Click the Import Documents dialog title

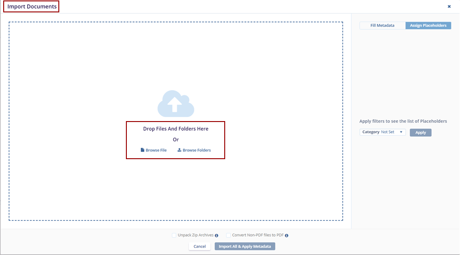click(32, 7)
